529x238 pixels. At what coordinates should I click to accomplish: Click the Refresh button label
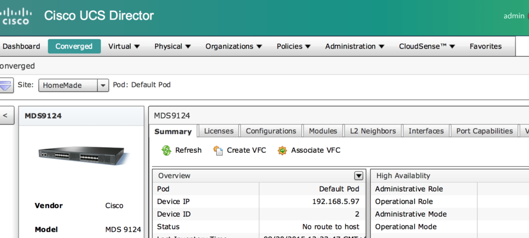click(188, 150)
